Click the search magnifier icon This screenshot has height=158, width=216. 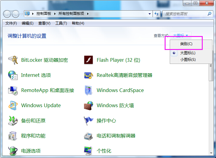point(209,14)
